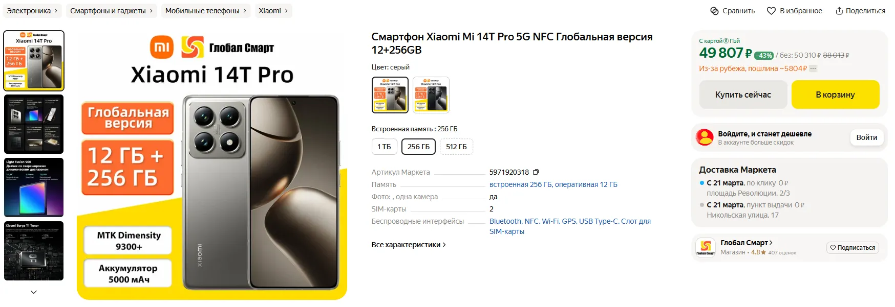
Task: Subscribe to the store via Подписаться
Action: [853, 248]
